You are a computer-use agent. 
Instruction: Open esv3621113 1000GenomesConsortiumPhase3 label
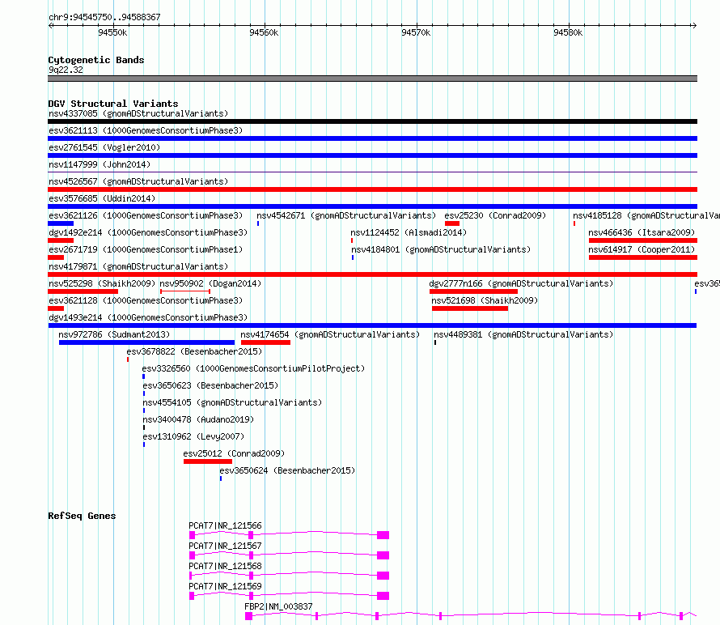pyautogui.click(x=146, y=130)
